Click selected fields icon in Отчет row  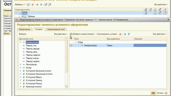tap(146, 13)
